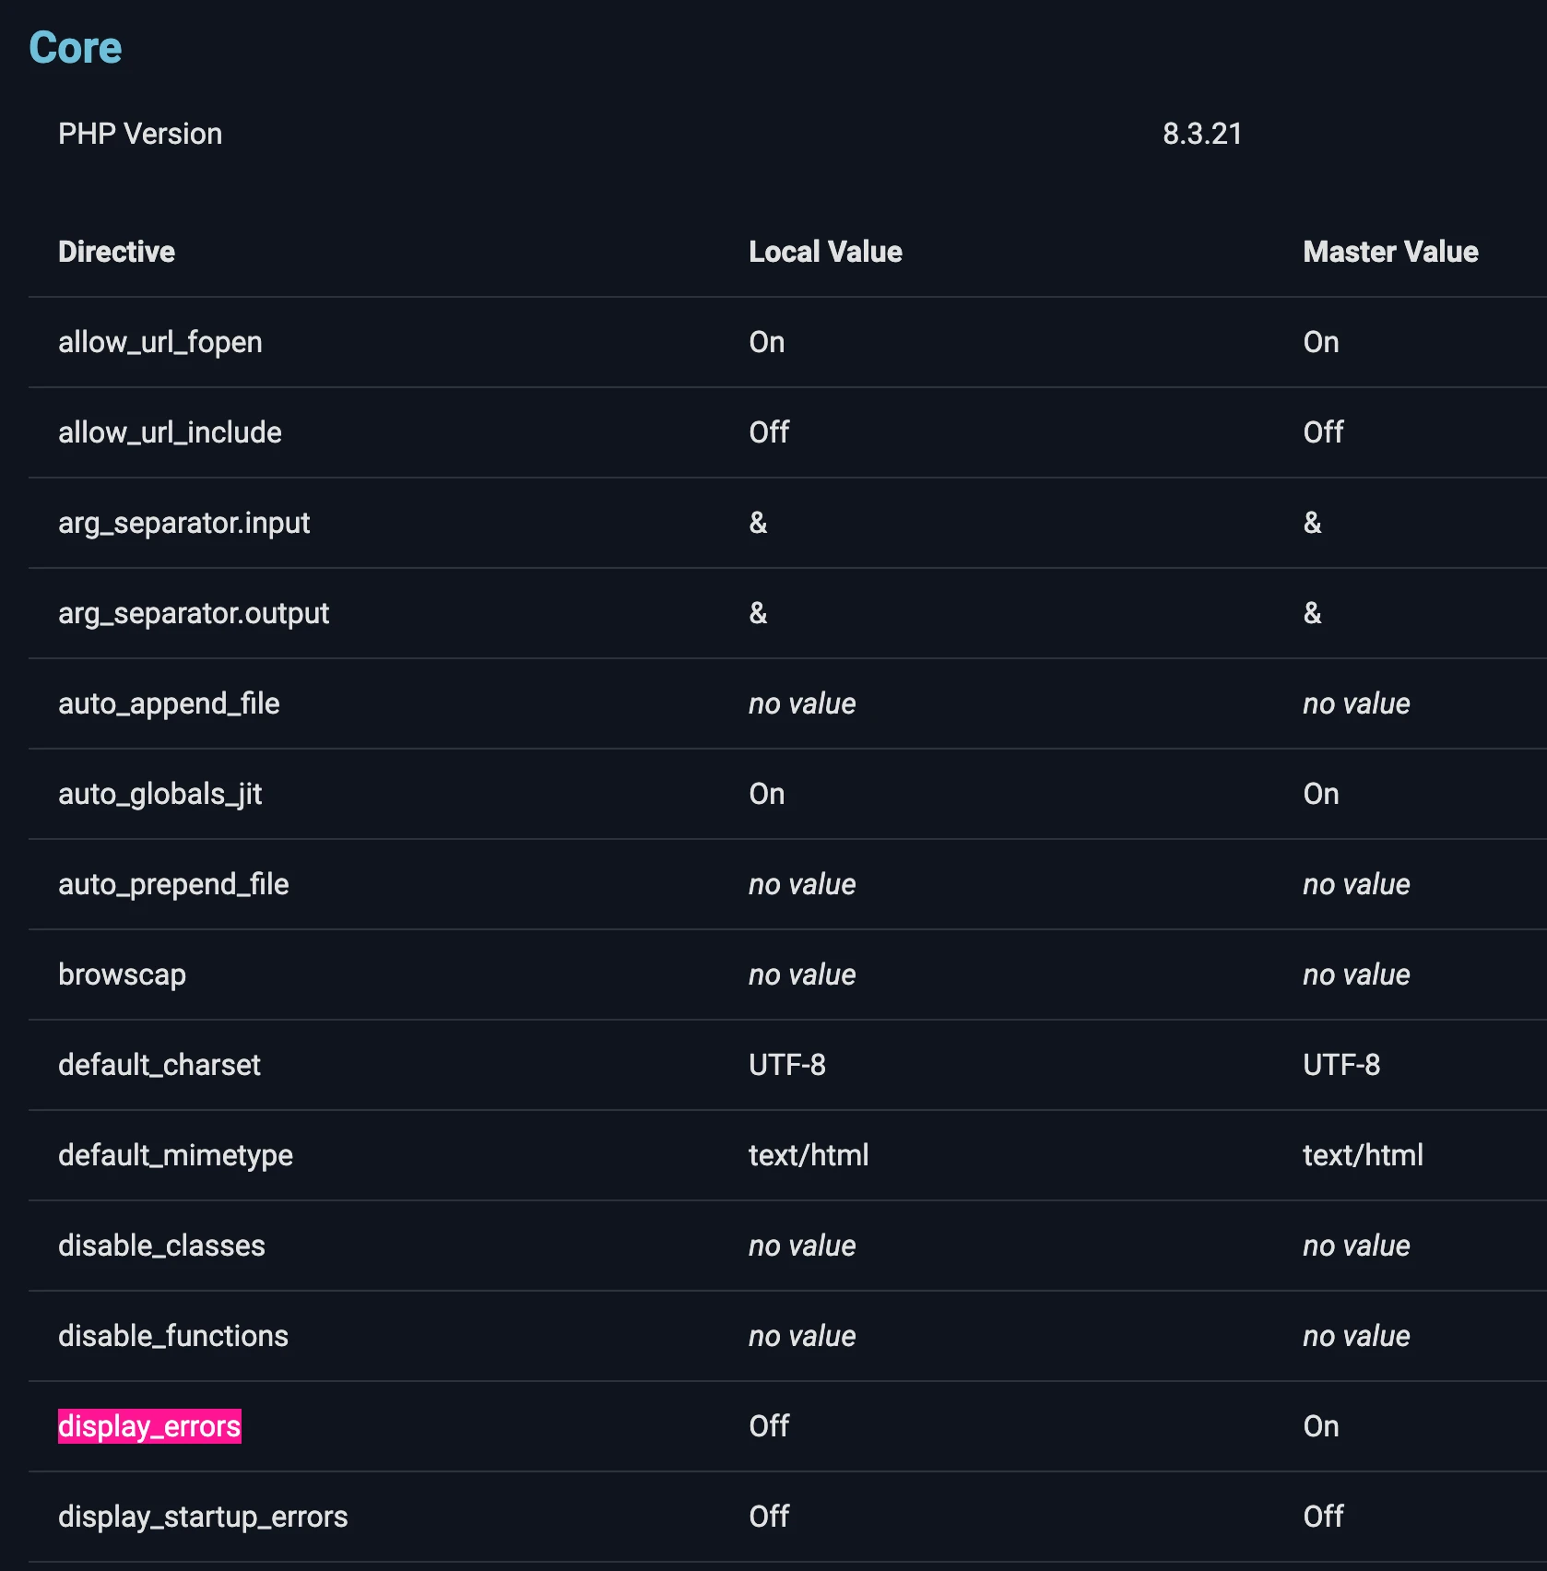Click the browscap directive name
1547x1571 pixels.
tap(122, 974)
